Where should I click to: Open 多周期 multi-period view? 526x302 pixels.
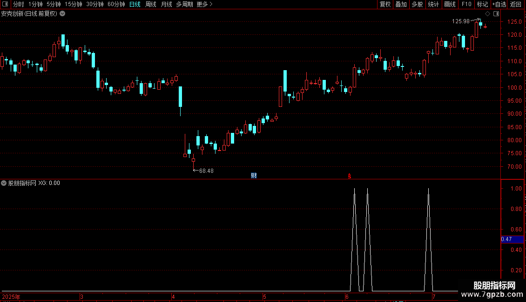184,4
